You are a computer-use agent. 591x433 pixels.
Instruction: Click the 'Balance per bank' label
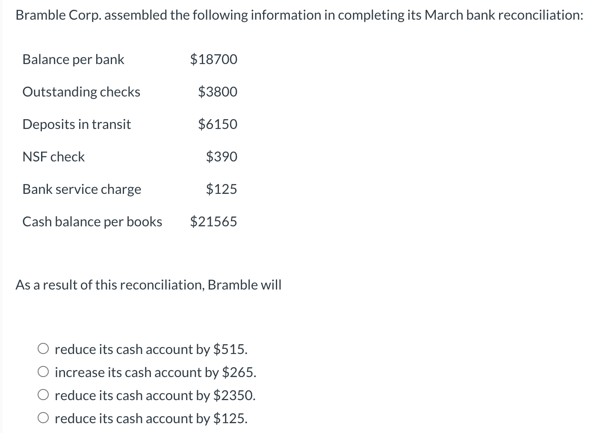[73, 60]
